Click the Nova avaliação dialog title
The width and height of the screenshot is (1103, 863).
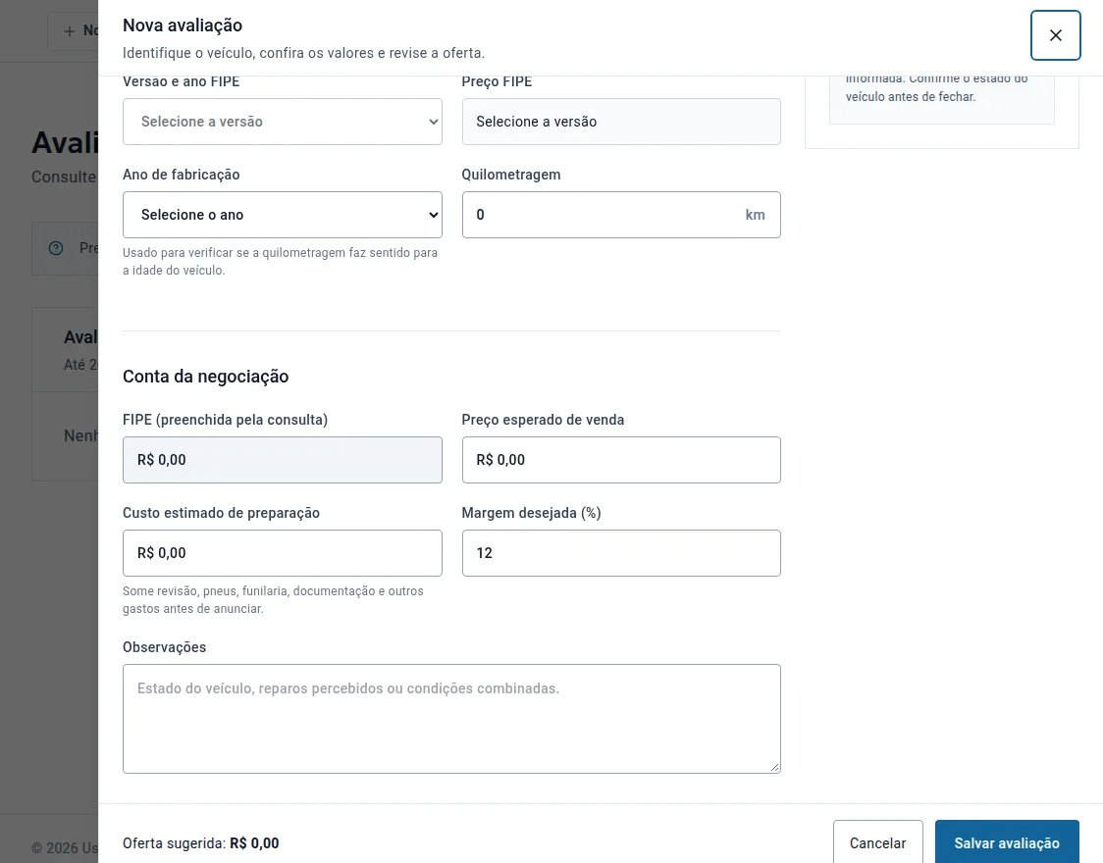point(183,25)
